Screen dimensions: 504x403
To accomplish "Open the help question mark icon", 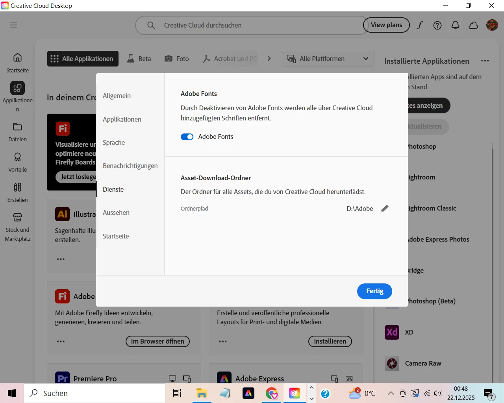I will (437, 25).
